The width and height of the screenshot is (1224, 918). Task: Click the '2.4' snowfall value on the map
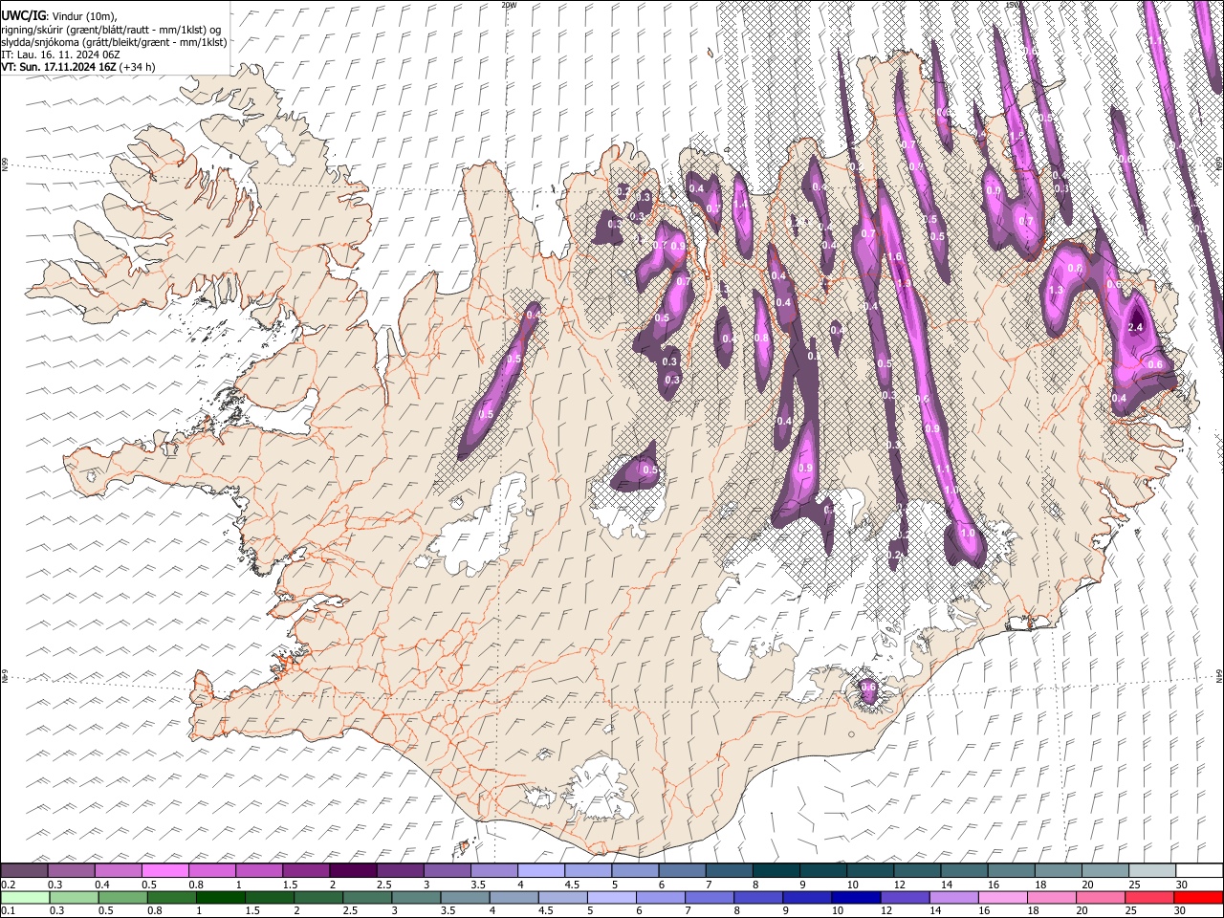point(1136,327)
